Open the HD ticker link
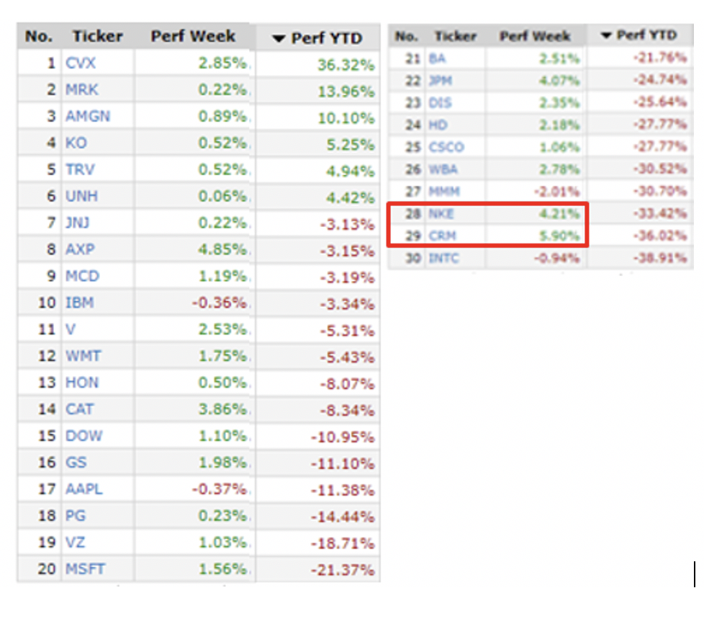Image resolution: width=704 pixels, height=624 pixels. 438,125
